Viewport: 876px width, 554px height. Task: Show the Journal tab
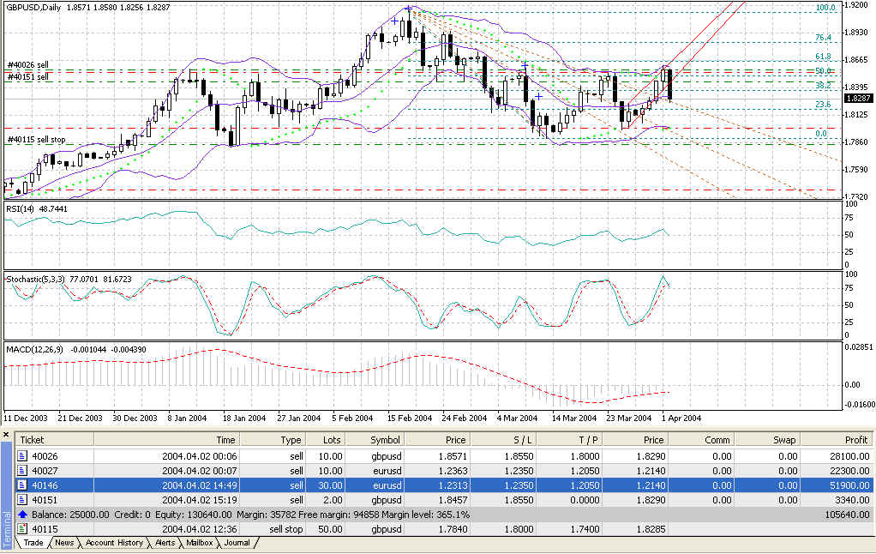[237, 543]
